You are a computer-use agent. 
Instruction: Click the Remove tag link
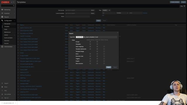pyautogui.click(x=145, y=13)
